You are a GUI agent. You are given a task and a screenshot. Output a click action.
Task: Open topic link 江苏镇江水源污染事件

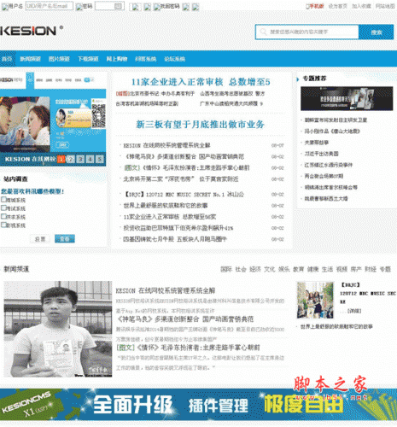coord(329,165)
